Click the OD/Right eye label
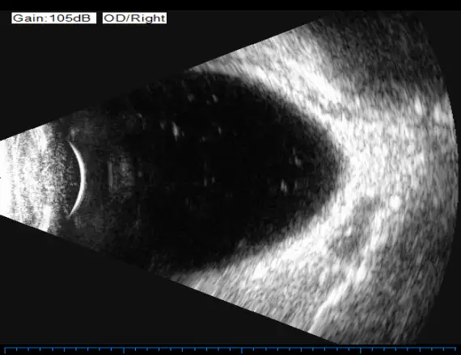The image size is (461, 355). click(134, 19)
